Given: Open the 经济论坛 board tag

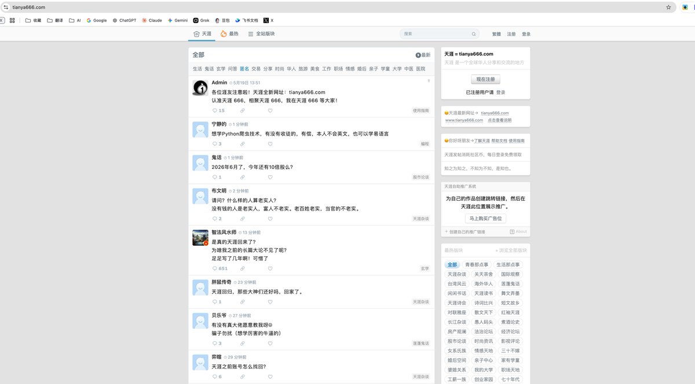Looking at the screenshot, I should 510,332.
